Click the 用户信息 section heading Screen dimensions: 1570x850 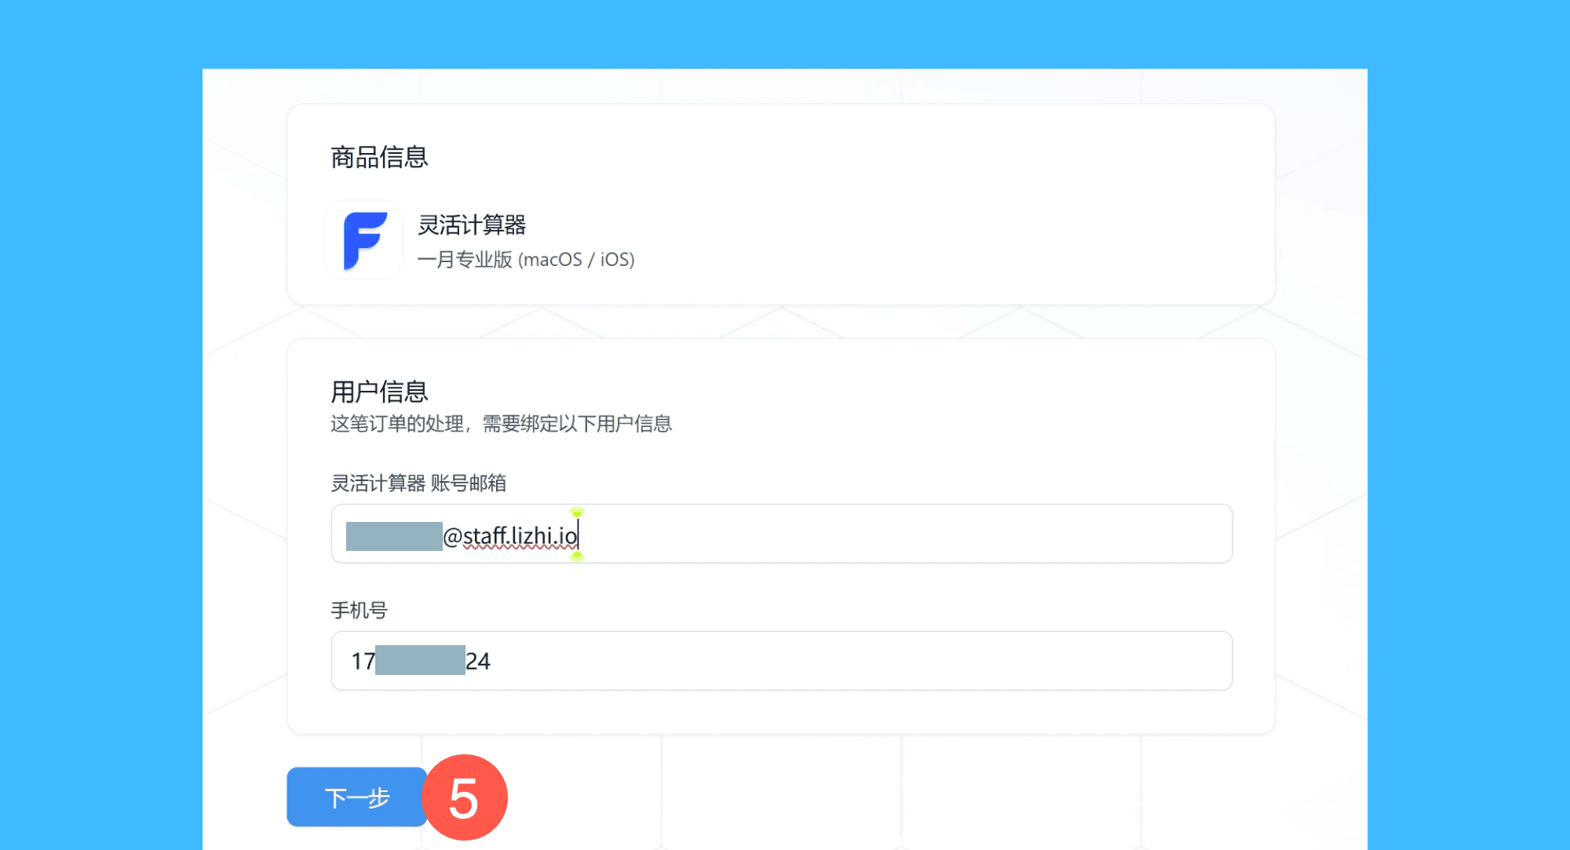point(379,391)
